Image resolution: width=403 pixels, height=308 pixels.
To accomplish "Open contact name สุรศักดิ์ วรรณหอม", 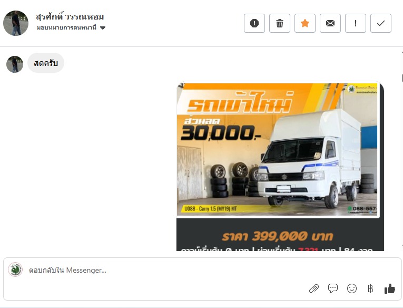I will (70, 17).
